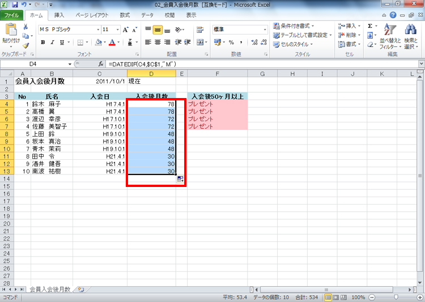Image resolution: width=425 pixels, height=302 pixels.
Task: Click the Insert Function fx icon
Action: point(101,64)
